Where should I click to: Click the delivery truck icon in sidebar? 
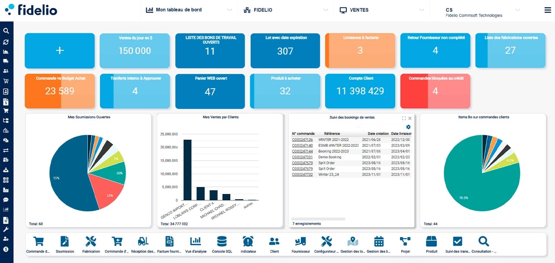6,61
